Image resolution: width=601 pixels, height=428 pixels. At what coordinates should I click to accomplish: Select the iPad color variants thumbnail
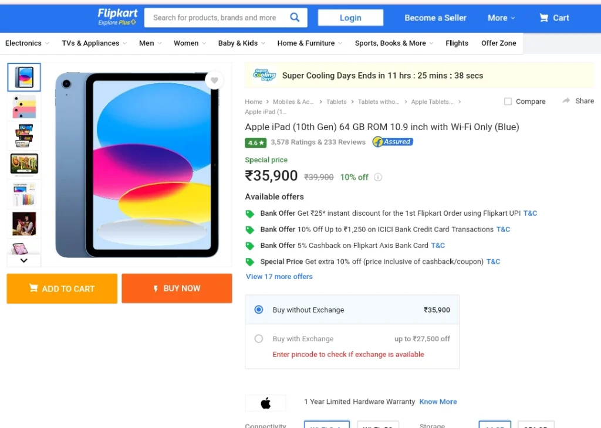(x=23, y=107)
